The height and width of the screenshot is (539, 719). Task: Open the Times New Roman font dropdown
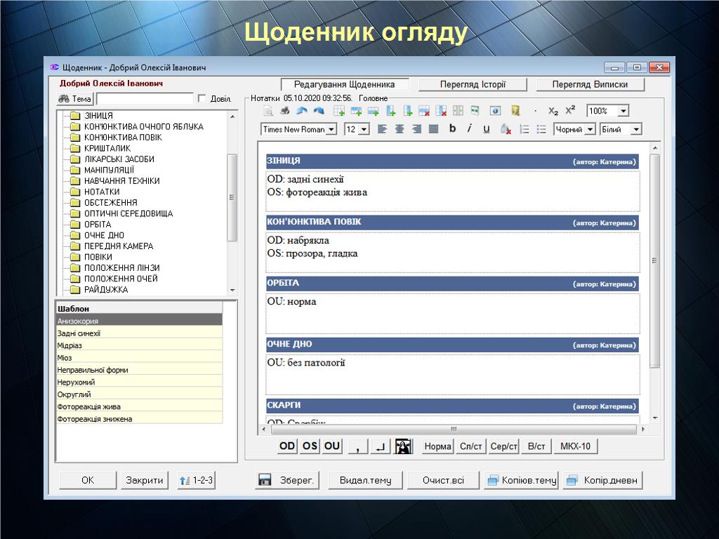(x=331, y=129)
